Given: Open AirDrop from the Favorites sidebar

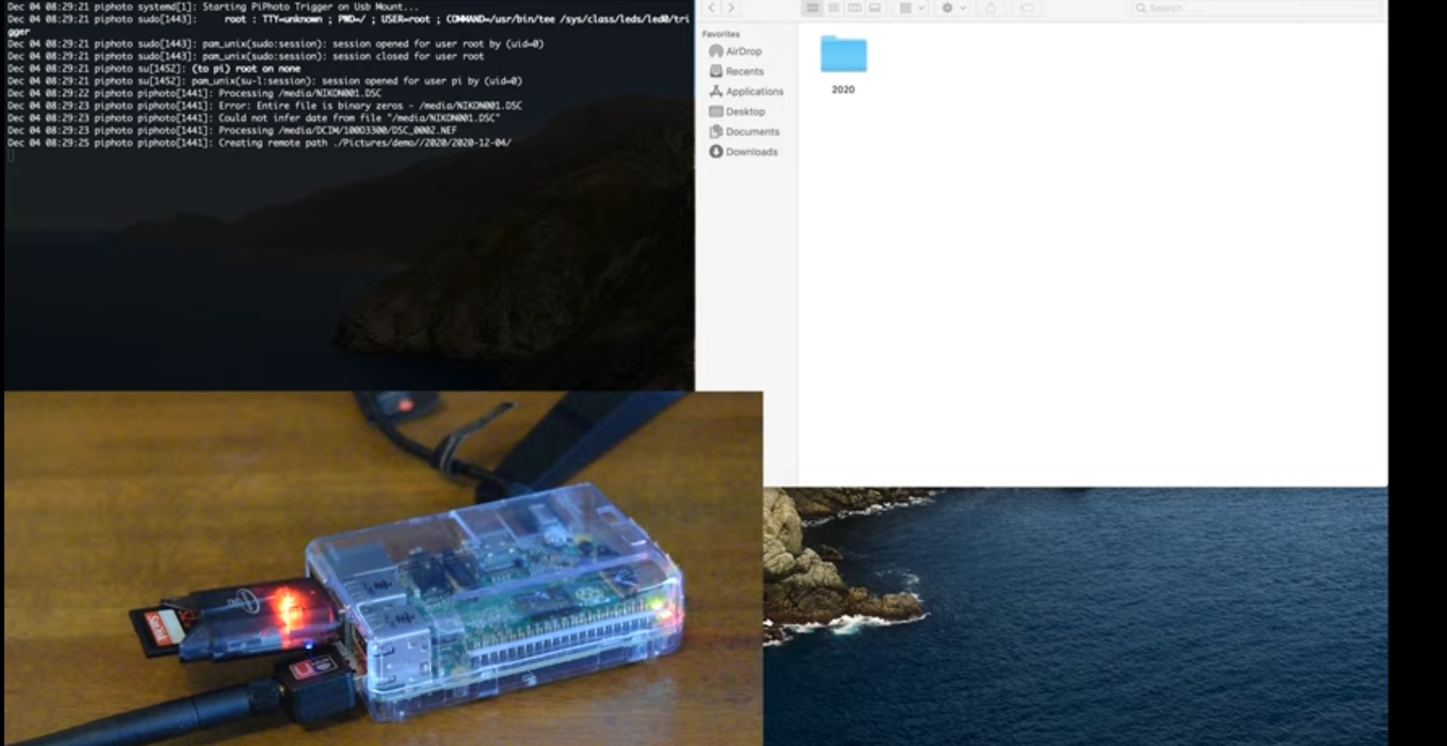Looking at the screenshot, I should 743,51.
